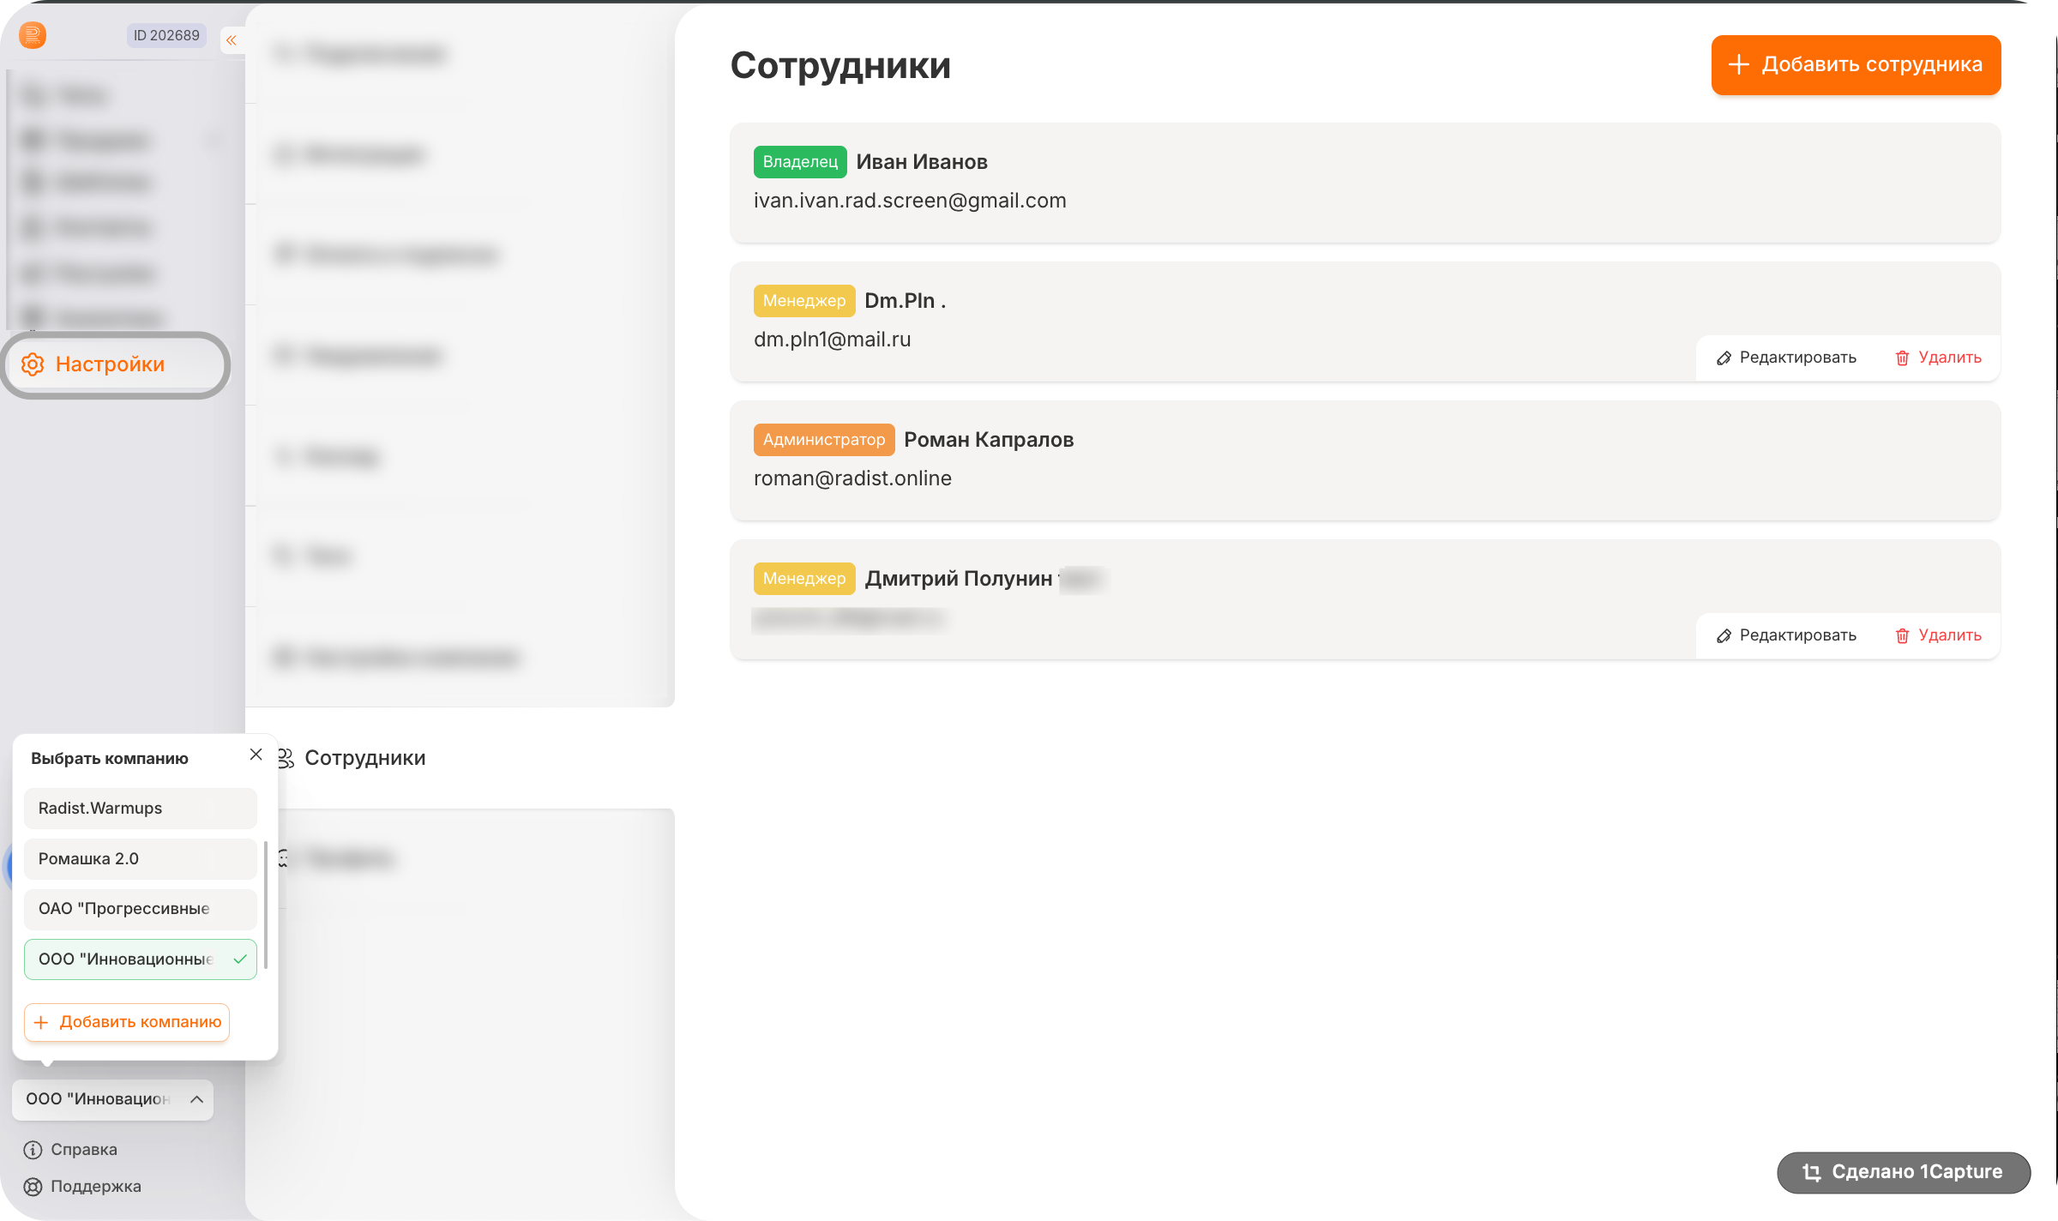Viewport: 2058px width, 1221px height.
Task: Collapse sidebar with the double-chevron icon
Action: point(232,39)
